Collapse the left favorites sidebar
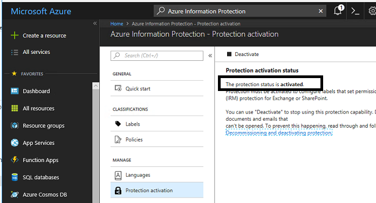The image size is (376, 203). (x=95, y=23)
